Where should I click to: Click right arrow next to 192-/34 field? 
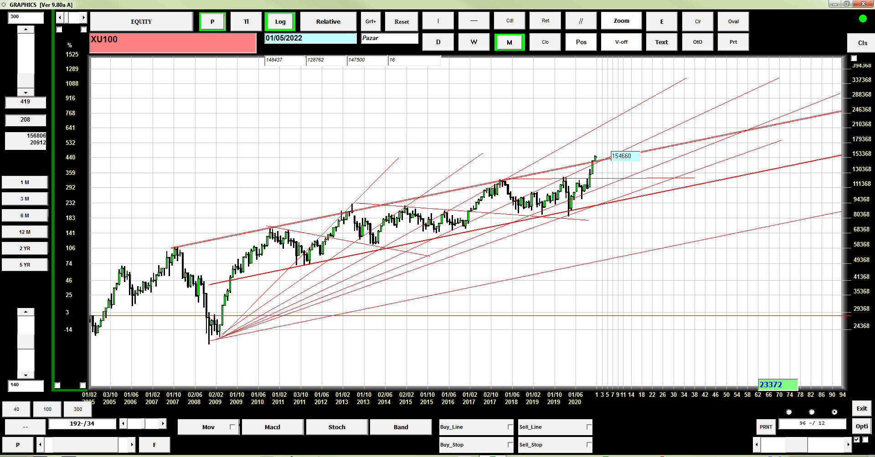pyautogui.click(x=163, y=424)
